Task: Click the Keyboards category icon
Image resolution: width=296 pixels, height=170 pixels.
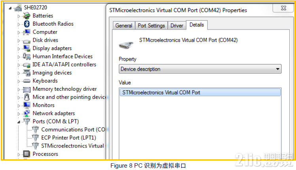Action: 27,81
